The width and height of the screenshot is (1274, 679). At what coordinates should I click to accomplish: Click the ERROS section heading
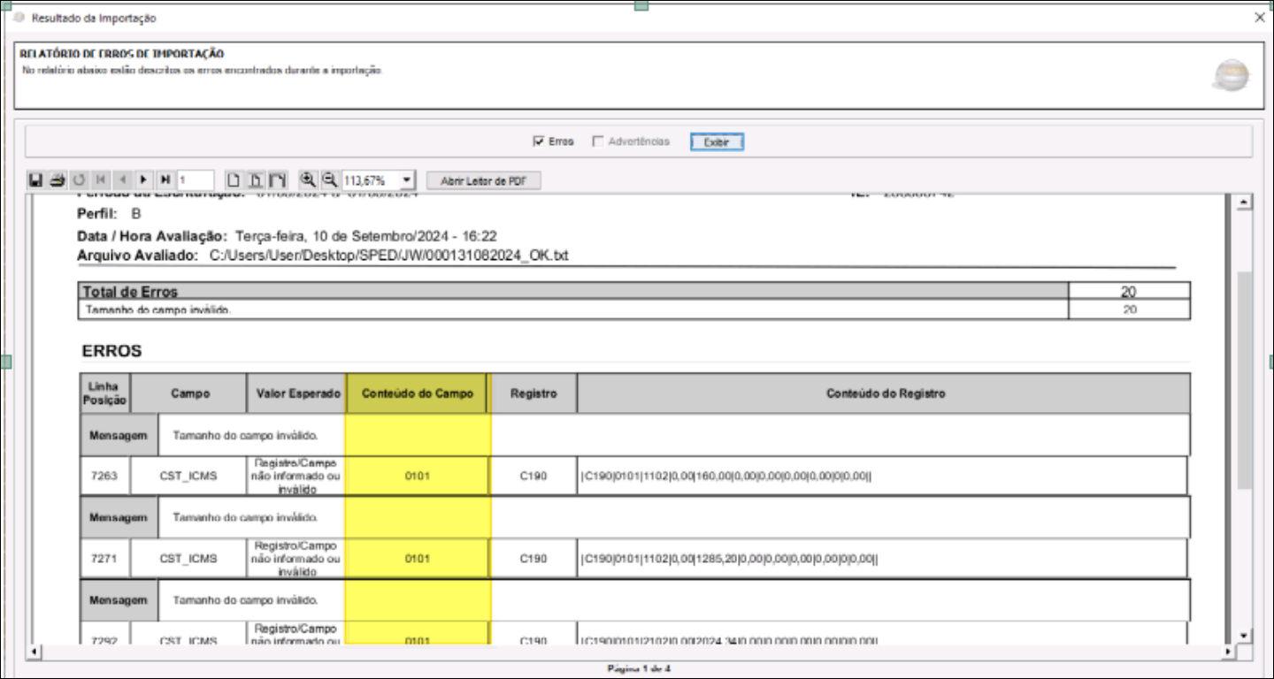coord(111,351)
